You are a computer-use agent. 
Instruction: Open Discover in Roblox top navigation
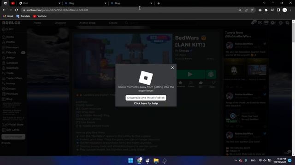pos(60,23)
